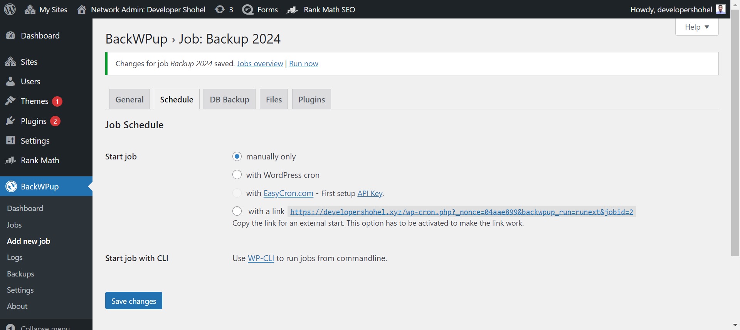This screenshot has width=740, height=330.
Task: Open the My Sites dropdown menu
Action: pyautogui.click(x=46, y=9)
